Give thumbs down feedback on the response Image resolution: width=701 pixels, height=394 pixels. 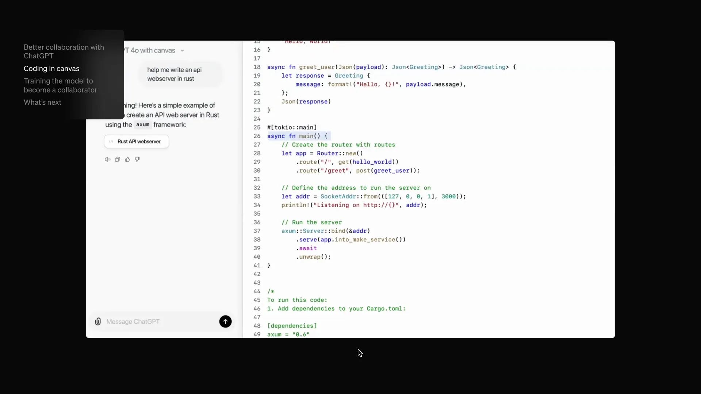[x=137, y=159]
